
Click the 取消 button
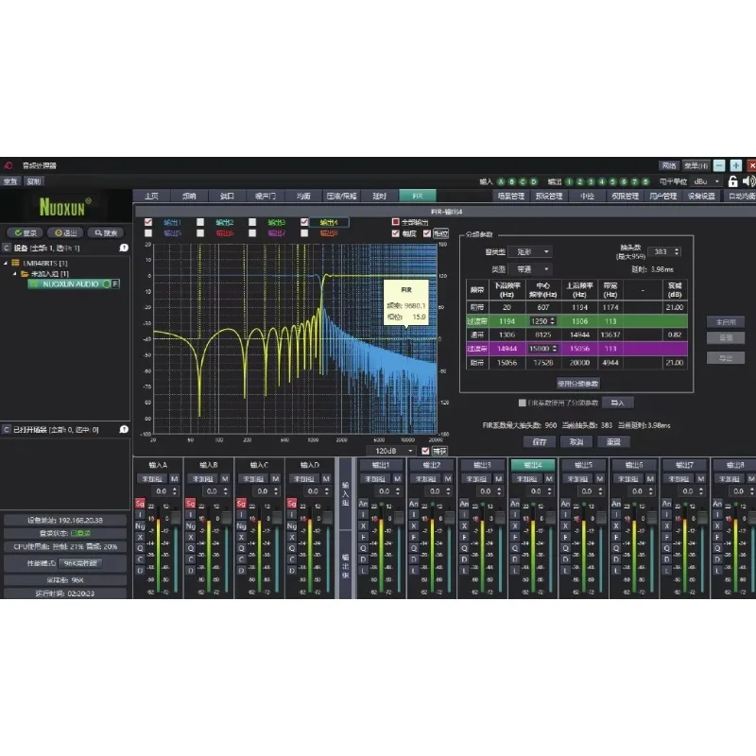click(576, 441)
